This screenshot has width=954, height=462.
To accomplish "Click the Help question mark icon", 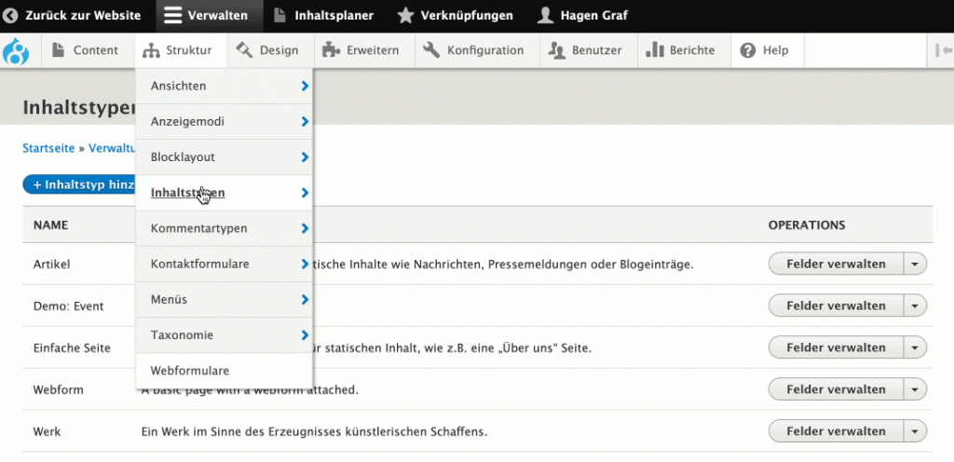I will click(748, 50).
